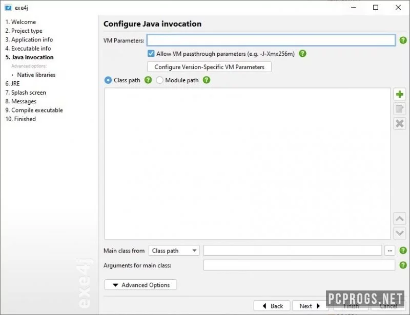
Task: Click the Back button
Action: (x=272, y=306)
